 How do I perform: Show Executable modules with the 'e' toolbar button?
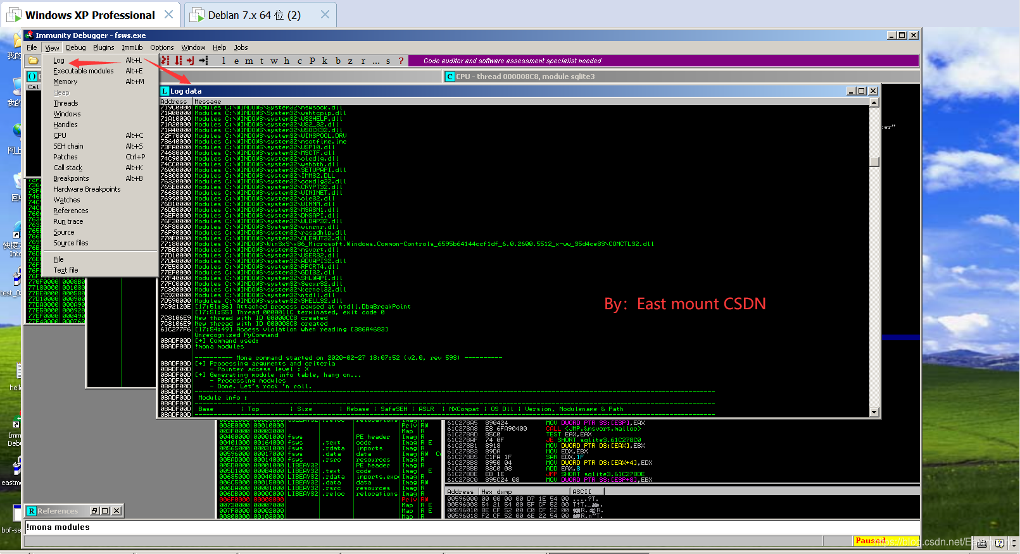click(236, 61)
